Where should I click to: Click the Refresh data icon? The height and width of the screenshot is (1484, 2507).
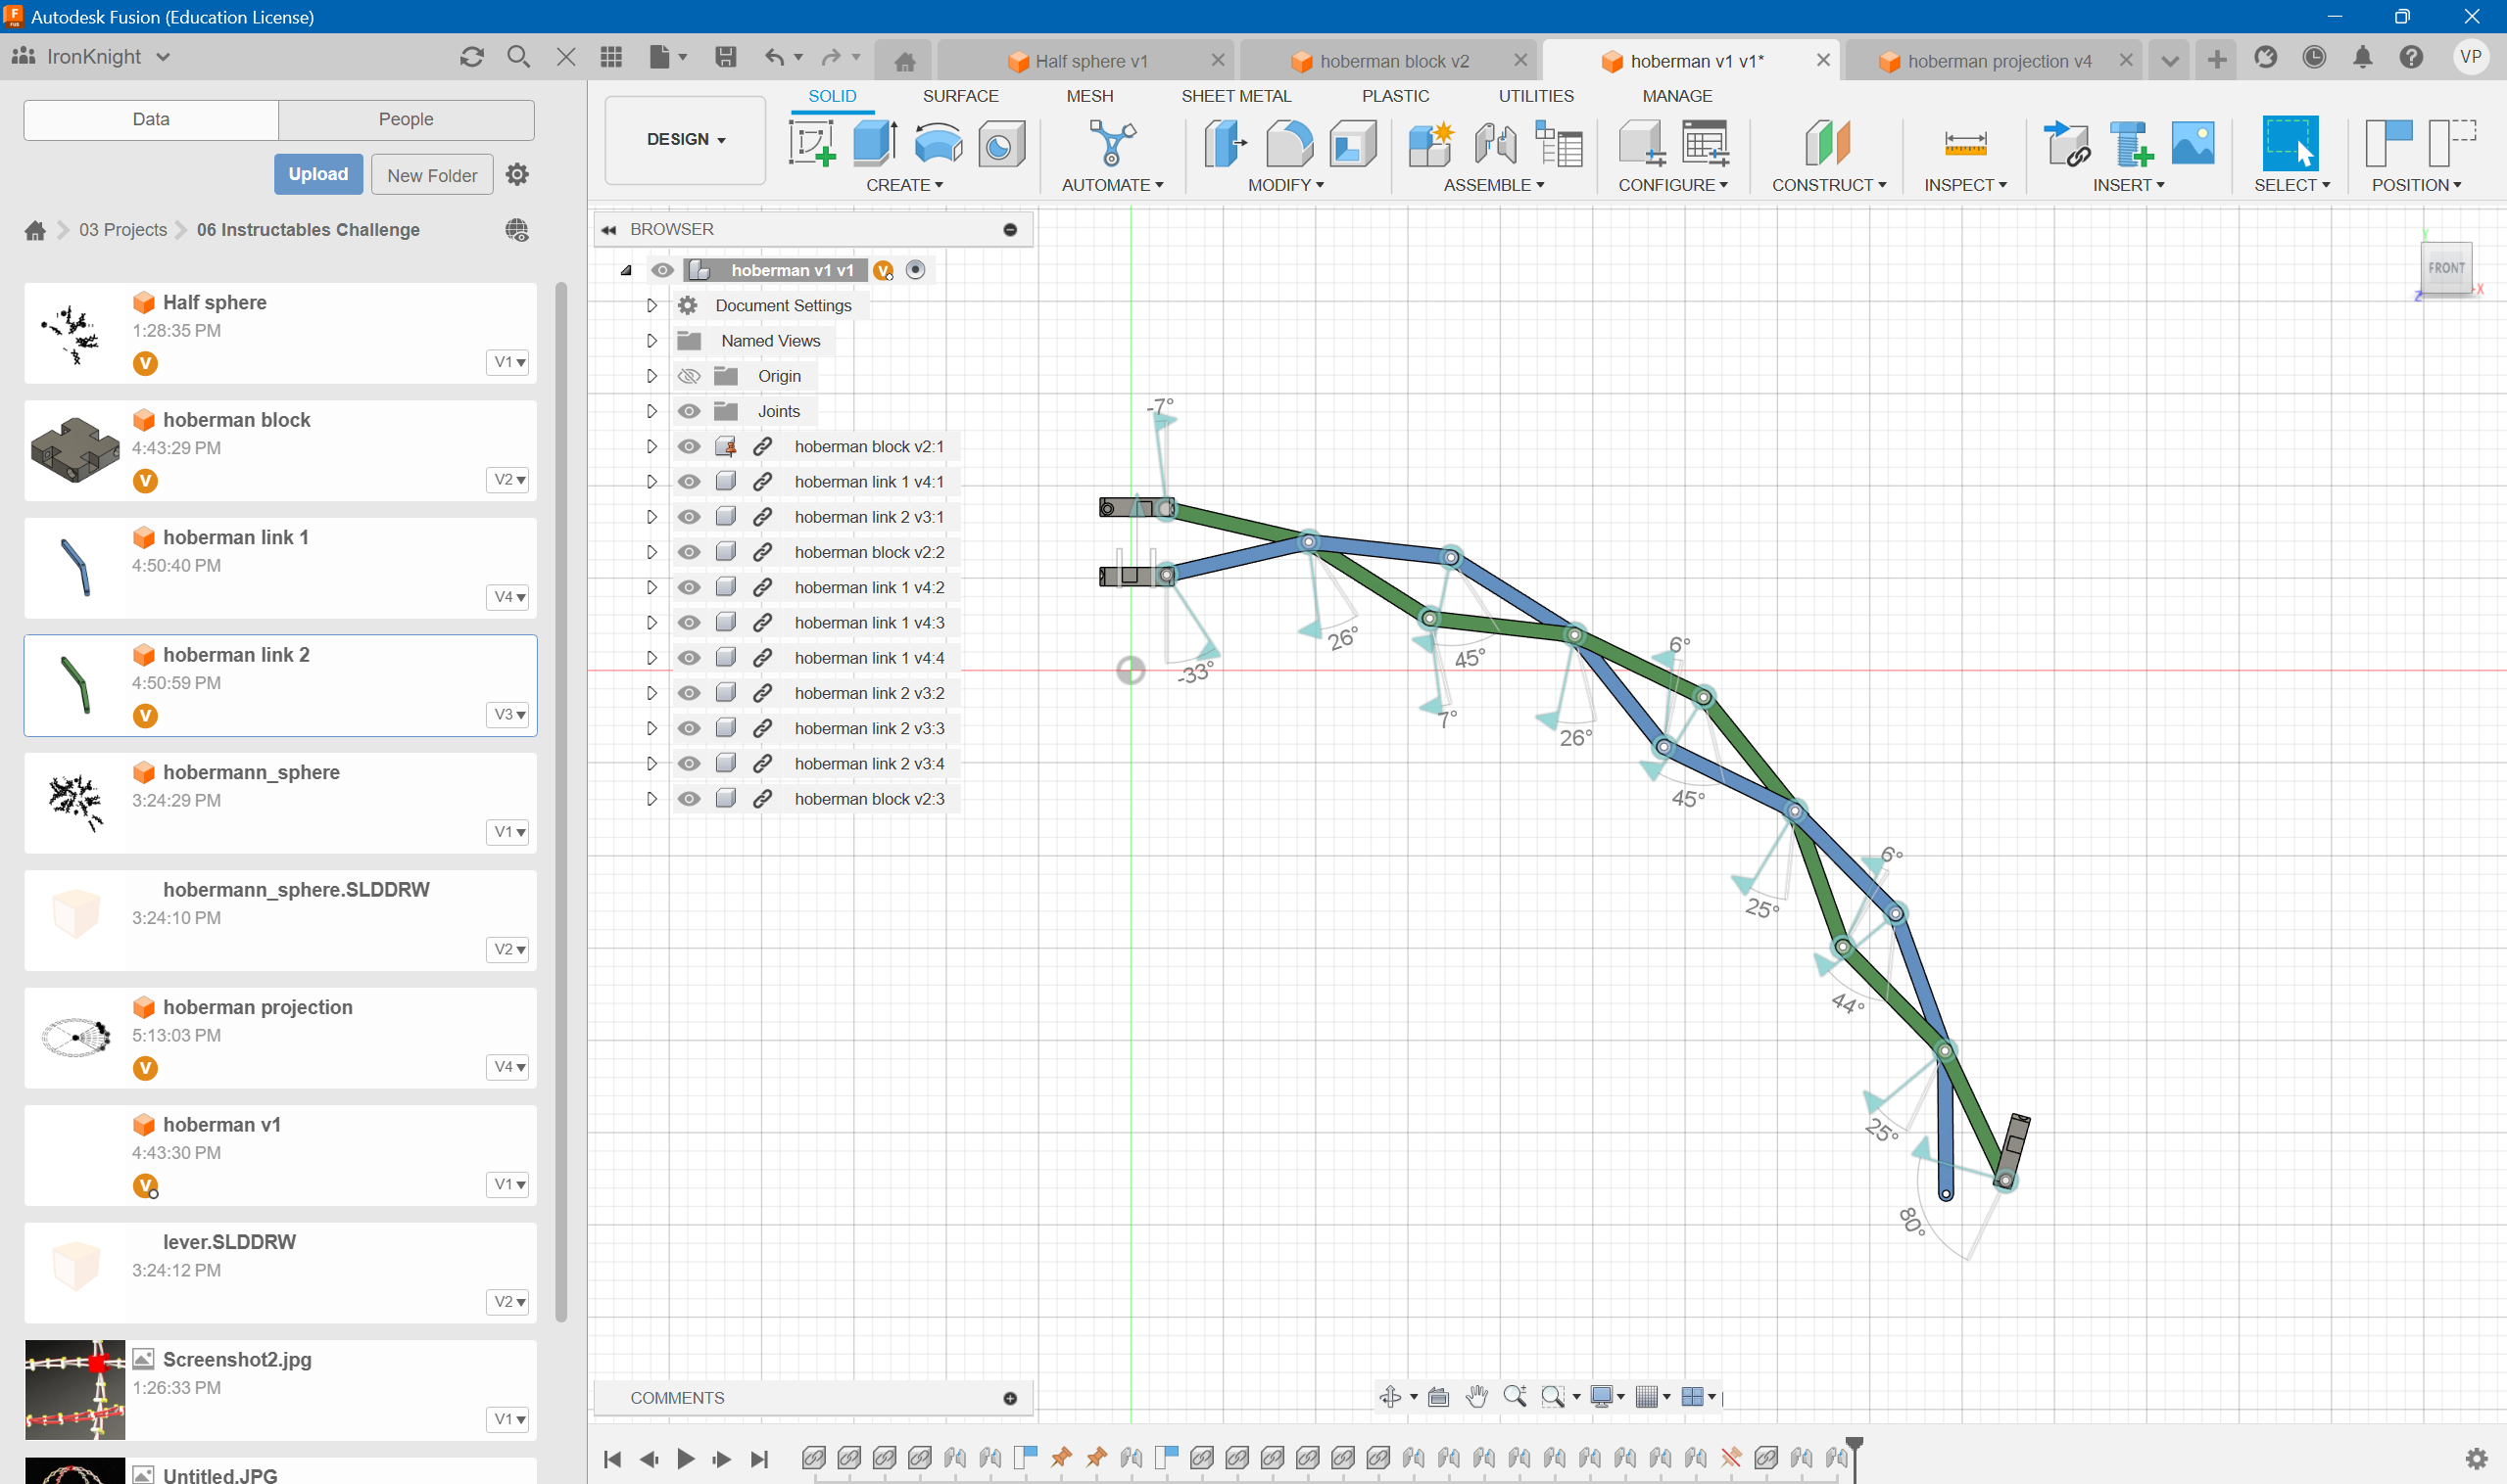[471, 57]
